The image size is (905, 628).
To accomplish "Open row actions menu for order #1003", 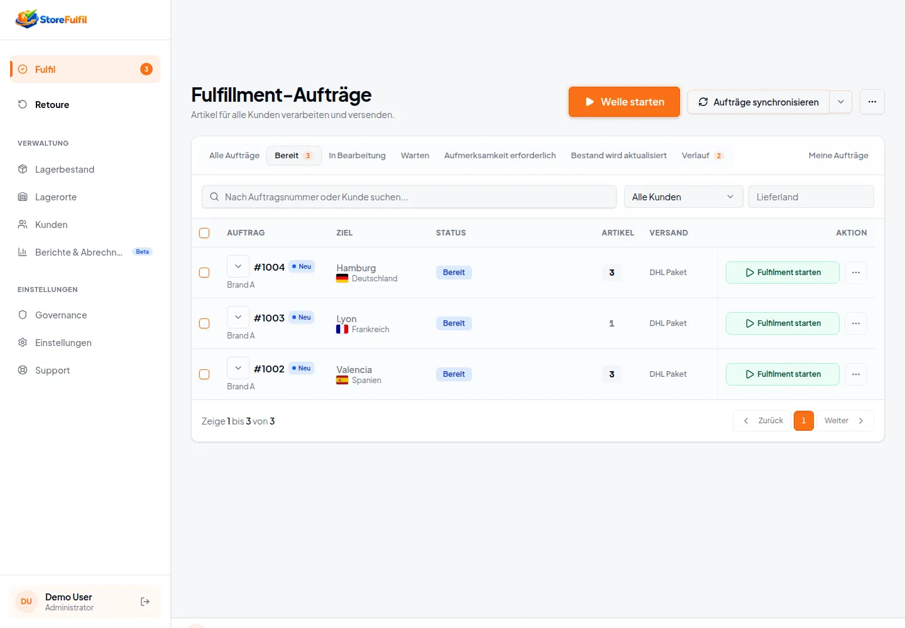I will coord(856,323).
